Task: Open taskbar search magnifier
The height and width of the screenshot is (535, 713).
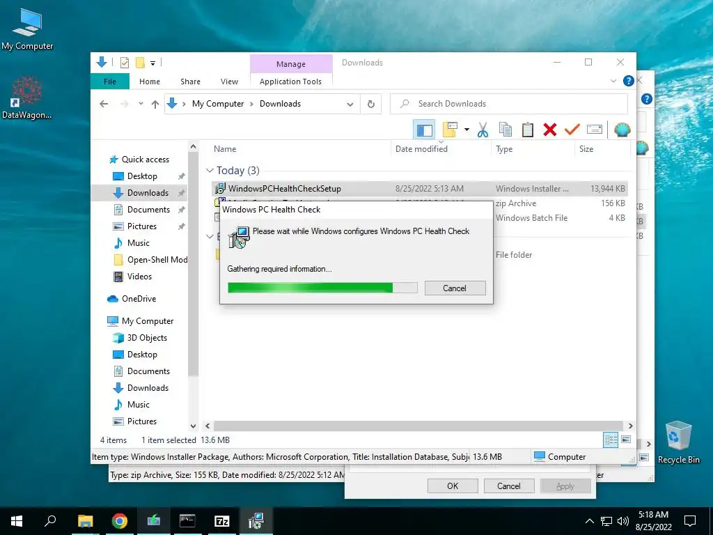Action: point(50,521)
